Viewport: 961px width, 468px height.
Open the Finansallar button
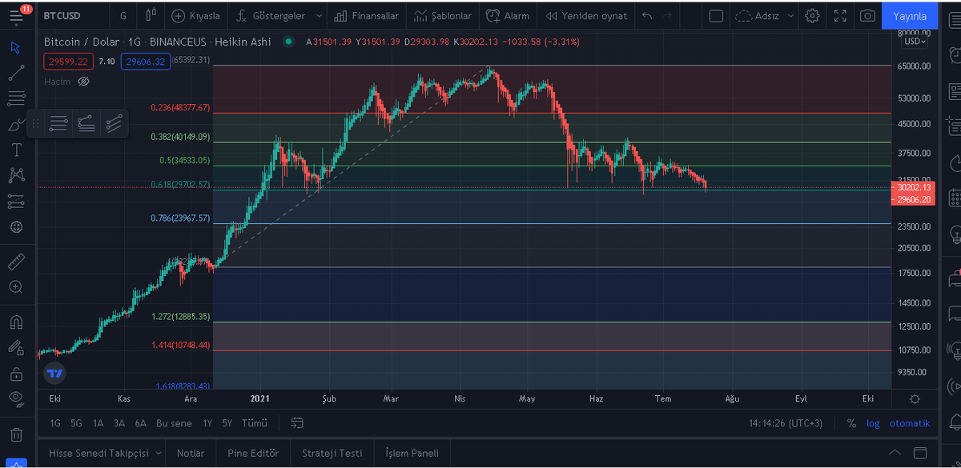tap(366, 15)
